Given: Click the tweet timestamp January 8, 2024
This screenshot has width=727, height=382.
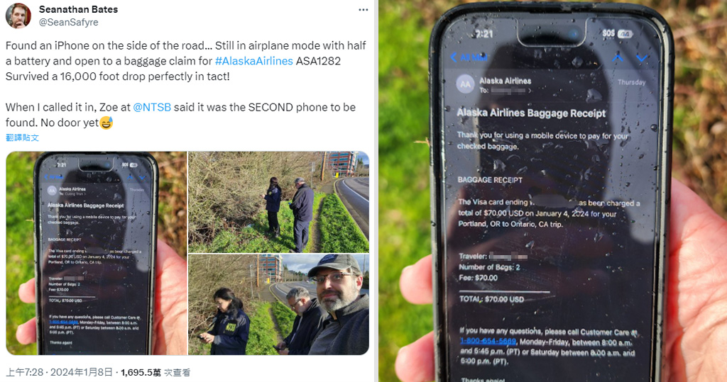Looking at the screenshot, I should (x=60, y=372).
